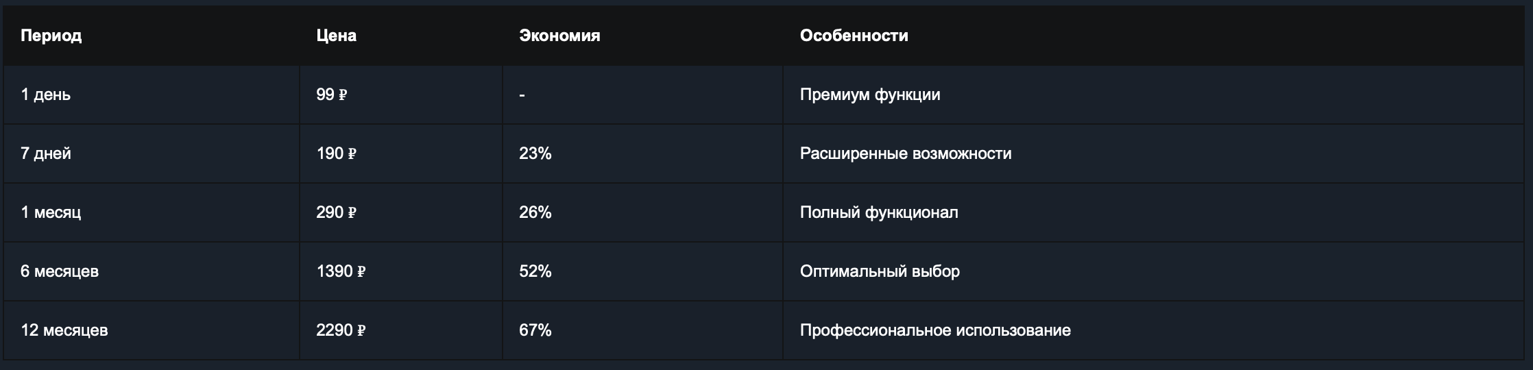Click the 190 ₽ price cell
Viewport: 1533px width, 370px height.
[401, 153]
